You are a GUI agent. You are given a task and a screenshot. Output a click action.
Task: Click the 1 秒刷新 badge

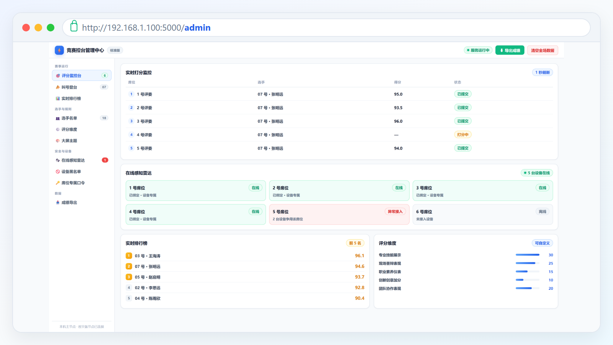tap(543, 72)
